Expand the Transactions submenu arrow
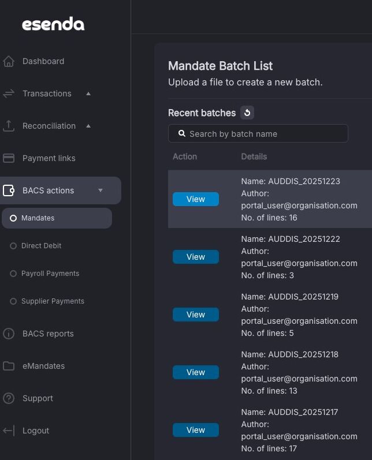Image resolution: width=372 pixels, height=460 pixels. coord(88,94)
